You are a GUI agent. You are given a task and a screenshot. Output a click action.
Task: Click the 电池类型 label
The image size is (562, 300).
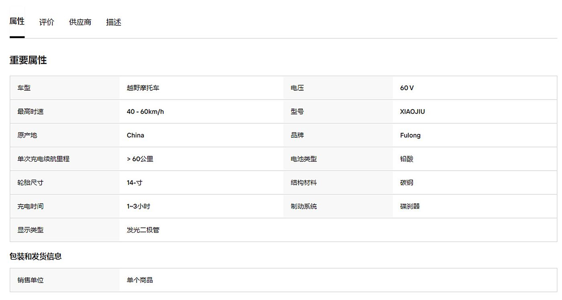[303, 159]
